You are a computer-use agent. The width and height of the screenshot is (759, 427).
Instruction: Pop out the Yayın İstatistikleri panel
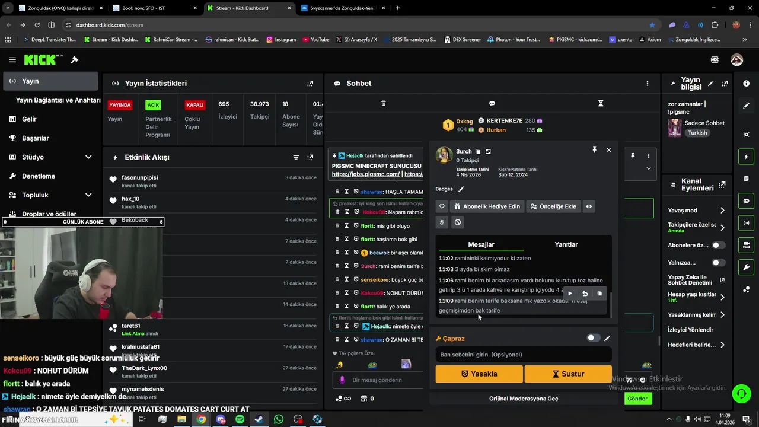point(310,84)
